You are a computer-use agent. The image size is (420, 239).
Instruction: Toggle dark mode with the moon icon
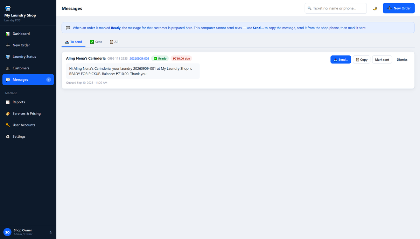tap(375, 8)
